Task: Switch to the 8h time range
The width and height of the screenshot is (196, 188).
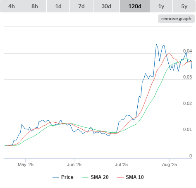Action: 35,6
